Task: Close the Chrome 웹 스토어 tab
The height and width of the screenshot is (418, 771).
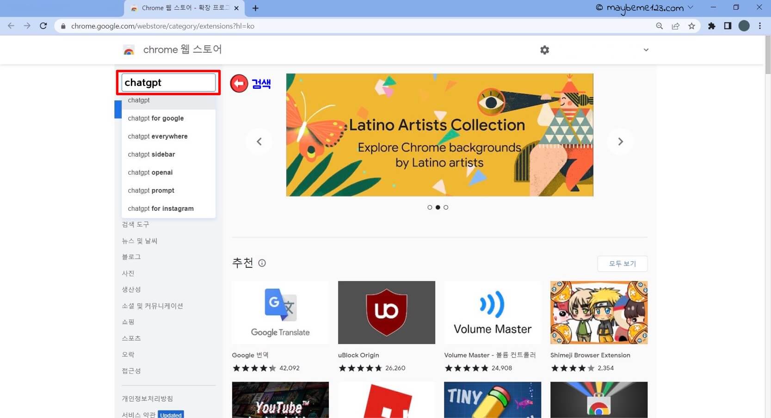Action: 236,8
